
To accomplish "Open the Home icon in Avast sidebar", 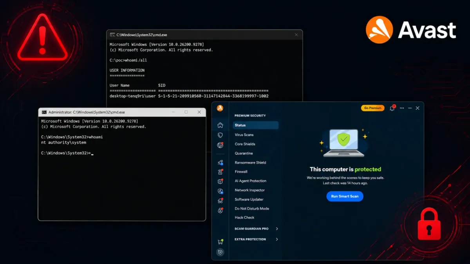I will (220, 125).
